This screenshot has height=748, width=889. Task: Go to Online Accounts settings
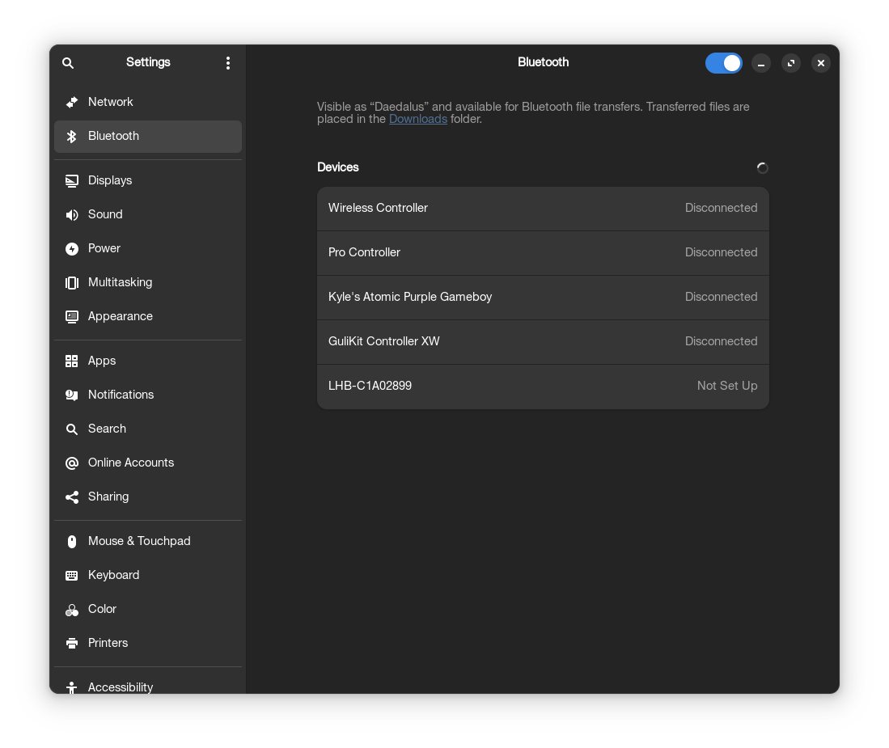tap(130, 463)
